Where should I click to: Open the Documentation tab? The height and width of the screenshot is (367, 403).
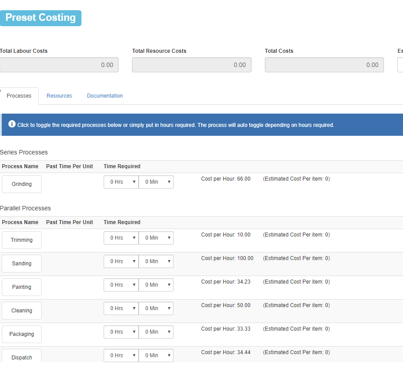pos(105,96)
